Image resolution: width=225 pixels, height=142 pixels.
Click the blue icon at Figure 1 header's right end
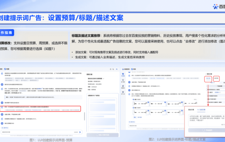[117, 69]
